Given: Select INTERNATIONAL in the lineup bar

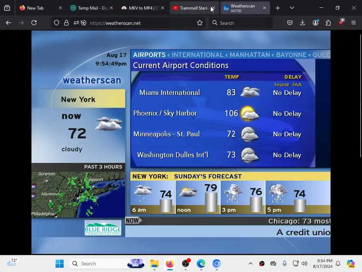Looking at the screenshot, I should click(x=197, y=55).
